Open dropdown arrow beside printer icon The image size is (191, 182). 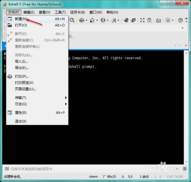86,20
